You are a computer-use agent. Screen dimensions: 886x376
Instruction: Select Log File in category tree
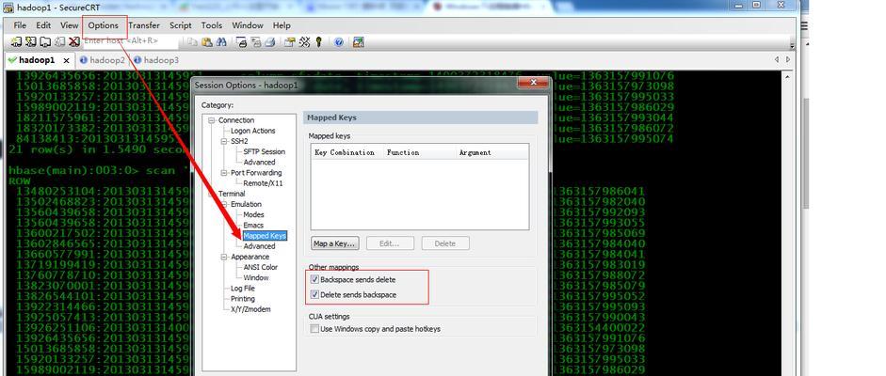click(243, 288)
